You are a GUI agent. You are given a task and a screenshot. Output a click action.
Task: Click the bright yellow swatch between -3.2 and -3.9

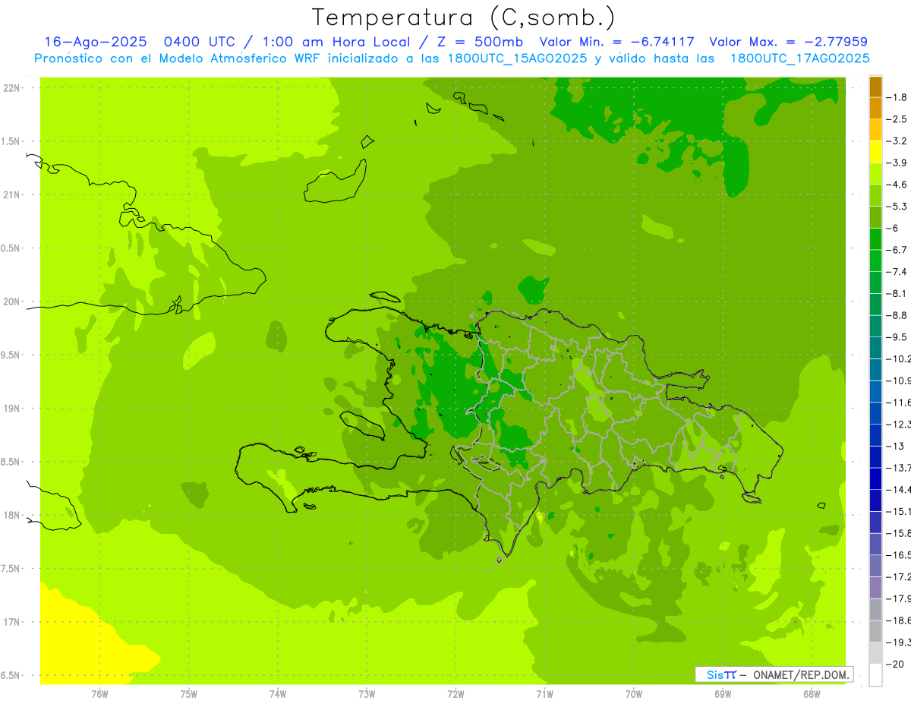[875, 152]
